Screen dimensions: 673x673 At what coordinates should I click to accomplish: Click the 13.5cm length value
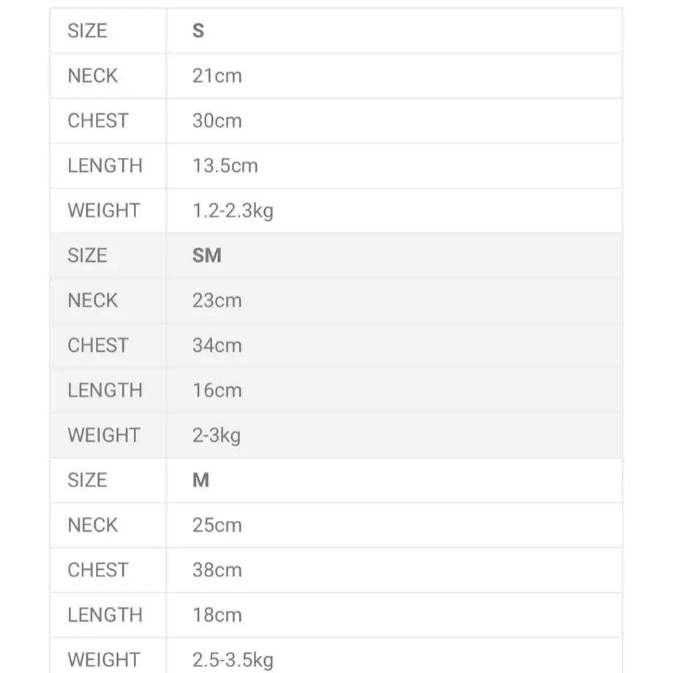click(225, 165)
